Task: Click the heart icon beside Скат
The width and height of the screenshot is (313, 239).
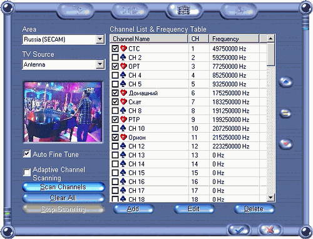Action: point(123,102)
